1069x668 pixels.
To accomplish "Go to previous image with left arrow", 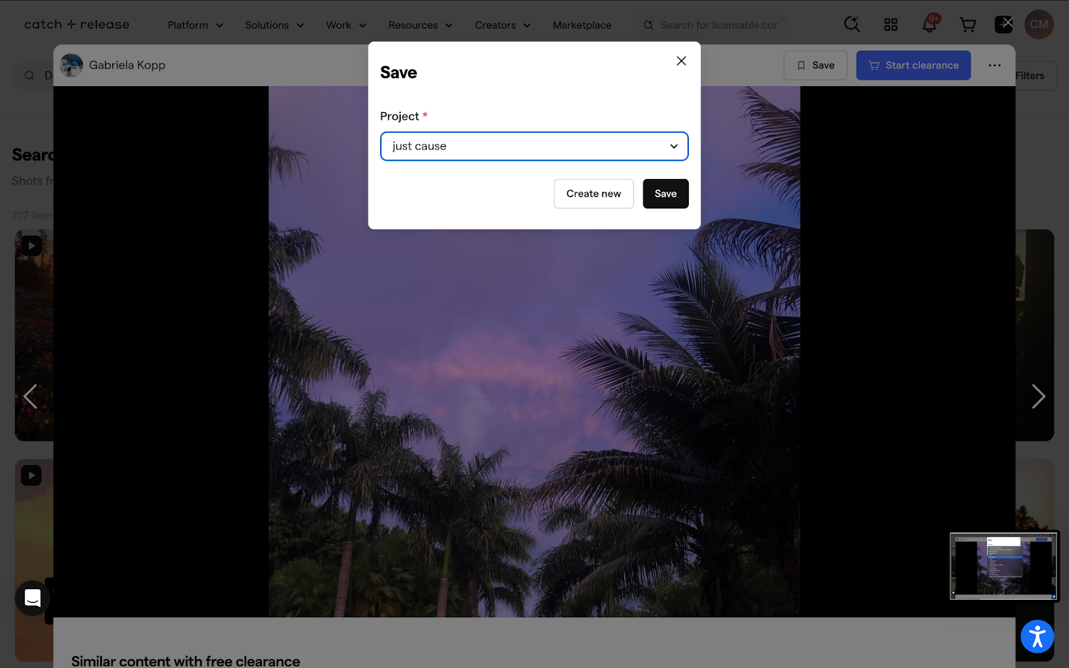I will click(30, 397).
